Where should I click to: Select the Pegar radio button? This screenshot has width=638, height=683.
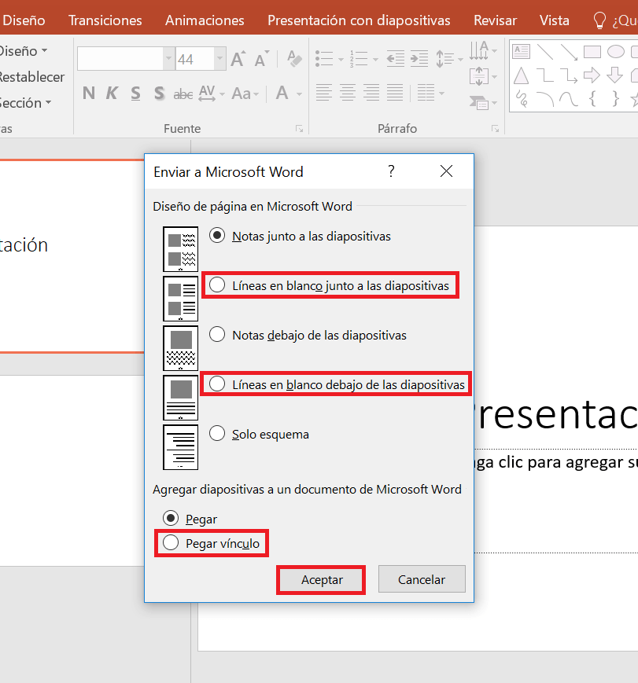(x=171, y=519)
